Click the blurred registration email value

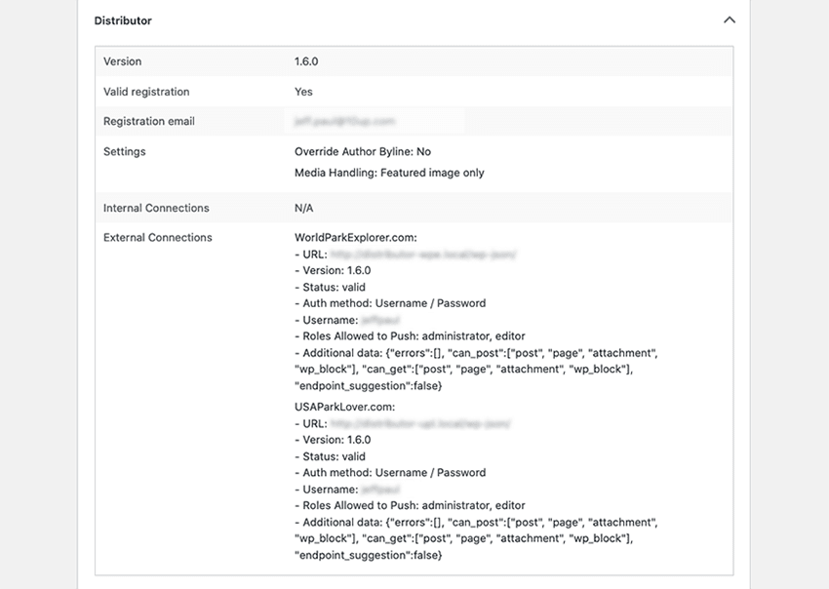point(344,121)
